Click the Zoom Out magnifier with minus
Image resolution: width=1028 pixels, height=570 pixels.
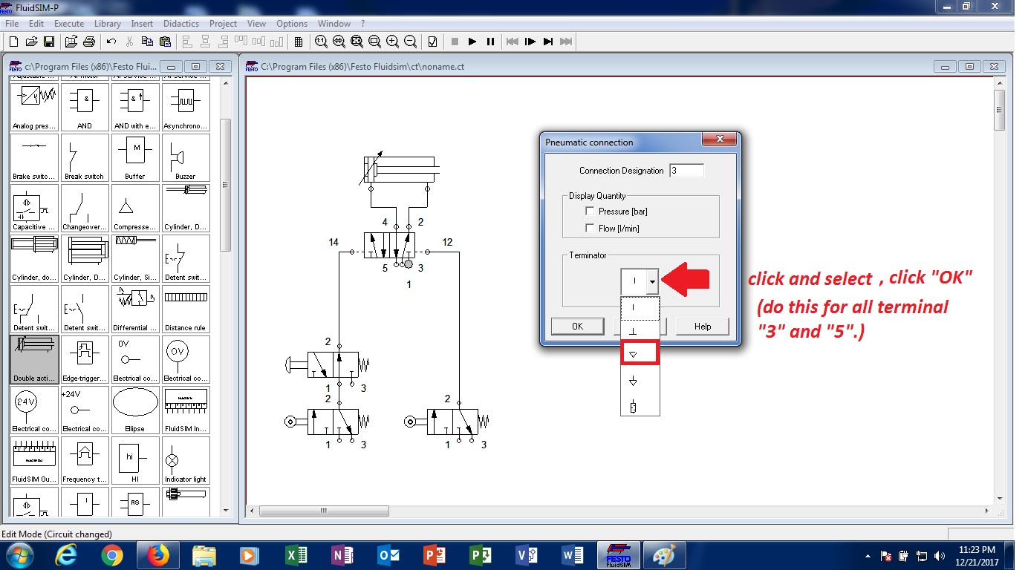point(410,42)
